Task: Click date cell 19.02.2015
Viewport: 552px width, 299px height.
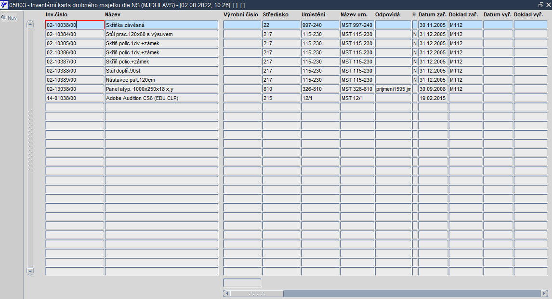Action: click(433, 98)
